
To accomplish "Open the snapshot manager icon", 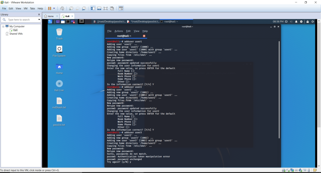I will click(84, 8).
